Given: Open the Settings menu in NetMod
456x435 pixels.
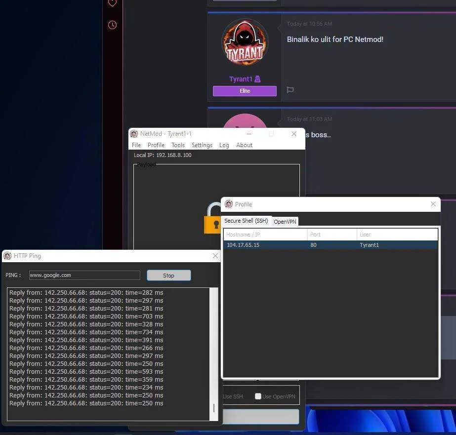Looking at the screenshot, I should [202, 145].
